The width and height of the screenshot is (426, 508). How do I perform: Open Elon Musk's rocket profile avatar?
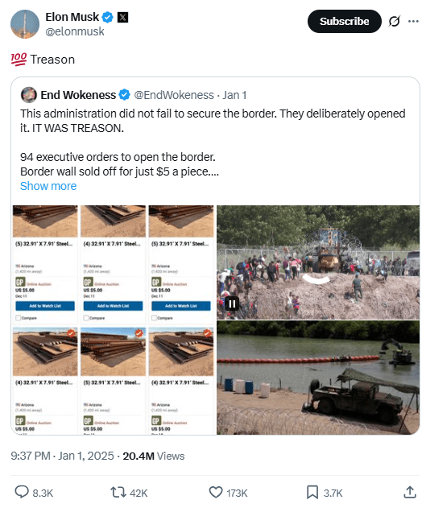click(25, 24)
